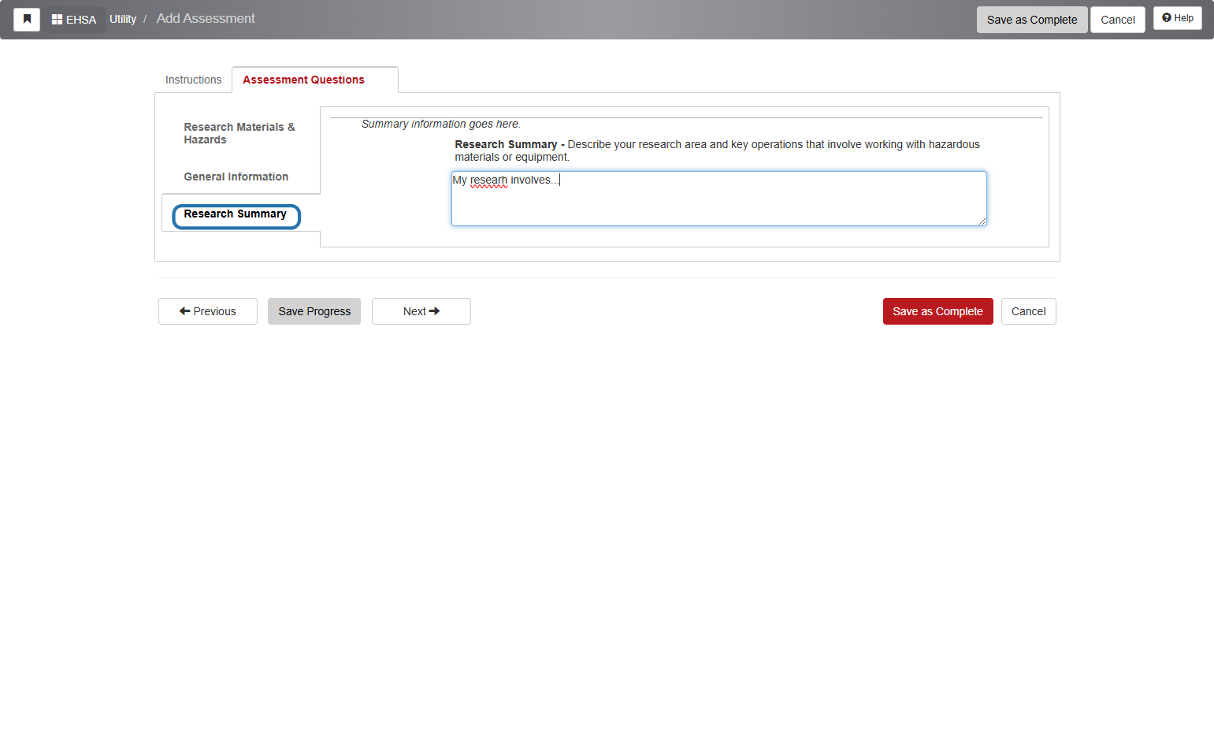Click the bookmark icon button
This screenshot has width=1214, height=751.
[27, 20]
